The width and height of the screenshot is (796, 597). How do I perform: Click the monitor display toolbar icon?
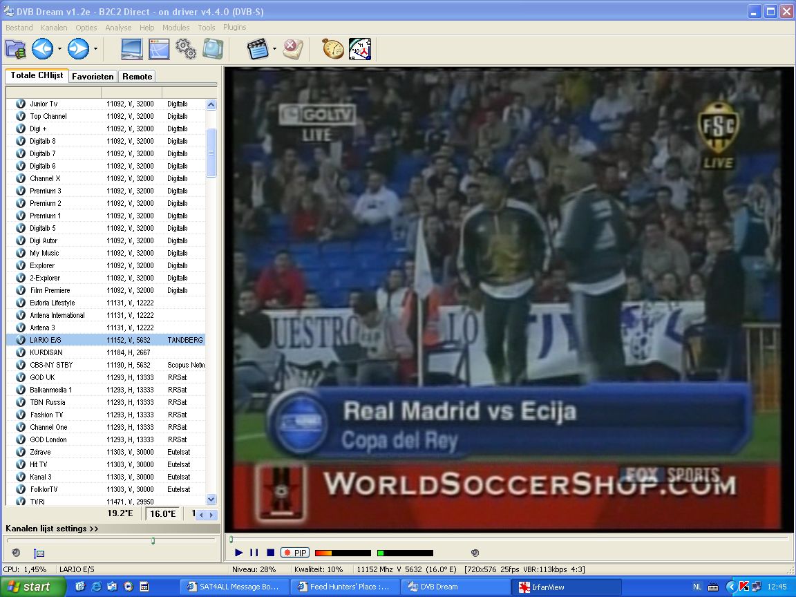131,49
